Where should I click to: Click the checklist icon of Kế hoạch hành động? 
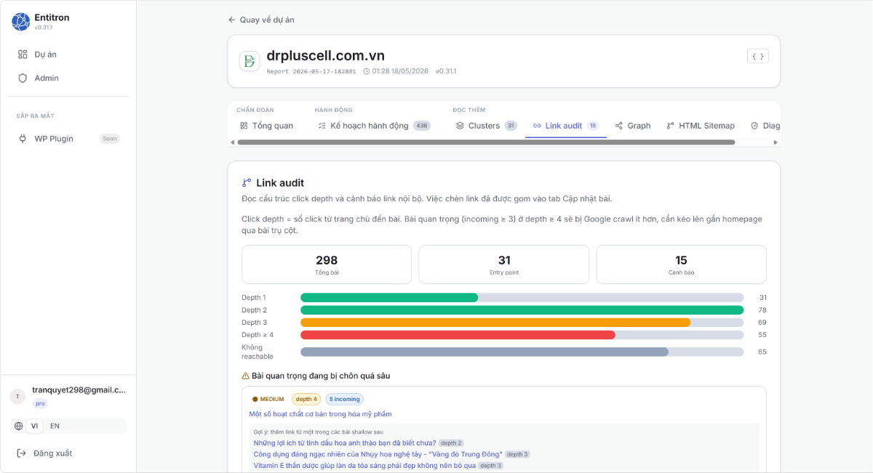322,126
